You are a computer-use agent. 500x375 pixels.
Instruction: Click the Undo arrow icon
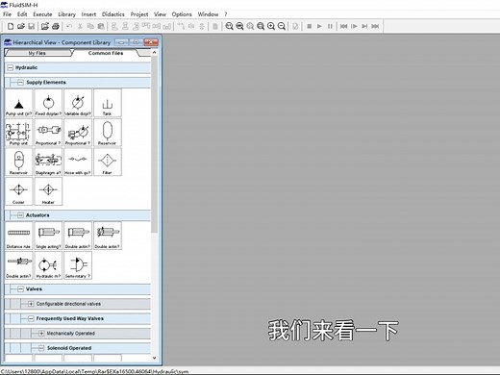coord(69,26)
